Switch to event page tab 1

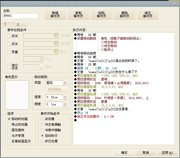point(9,24)
